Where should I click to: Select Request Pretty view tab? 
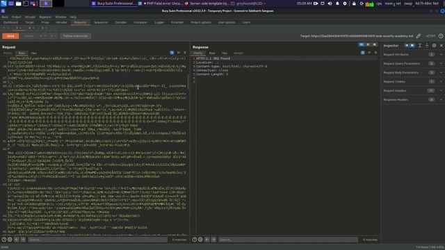(x=8, y=53)
